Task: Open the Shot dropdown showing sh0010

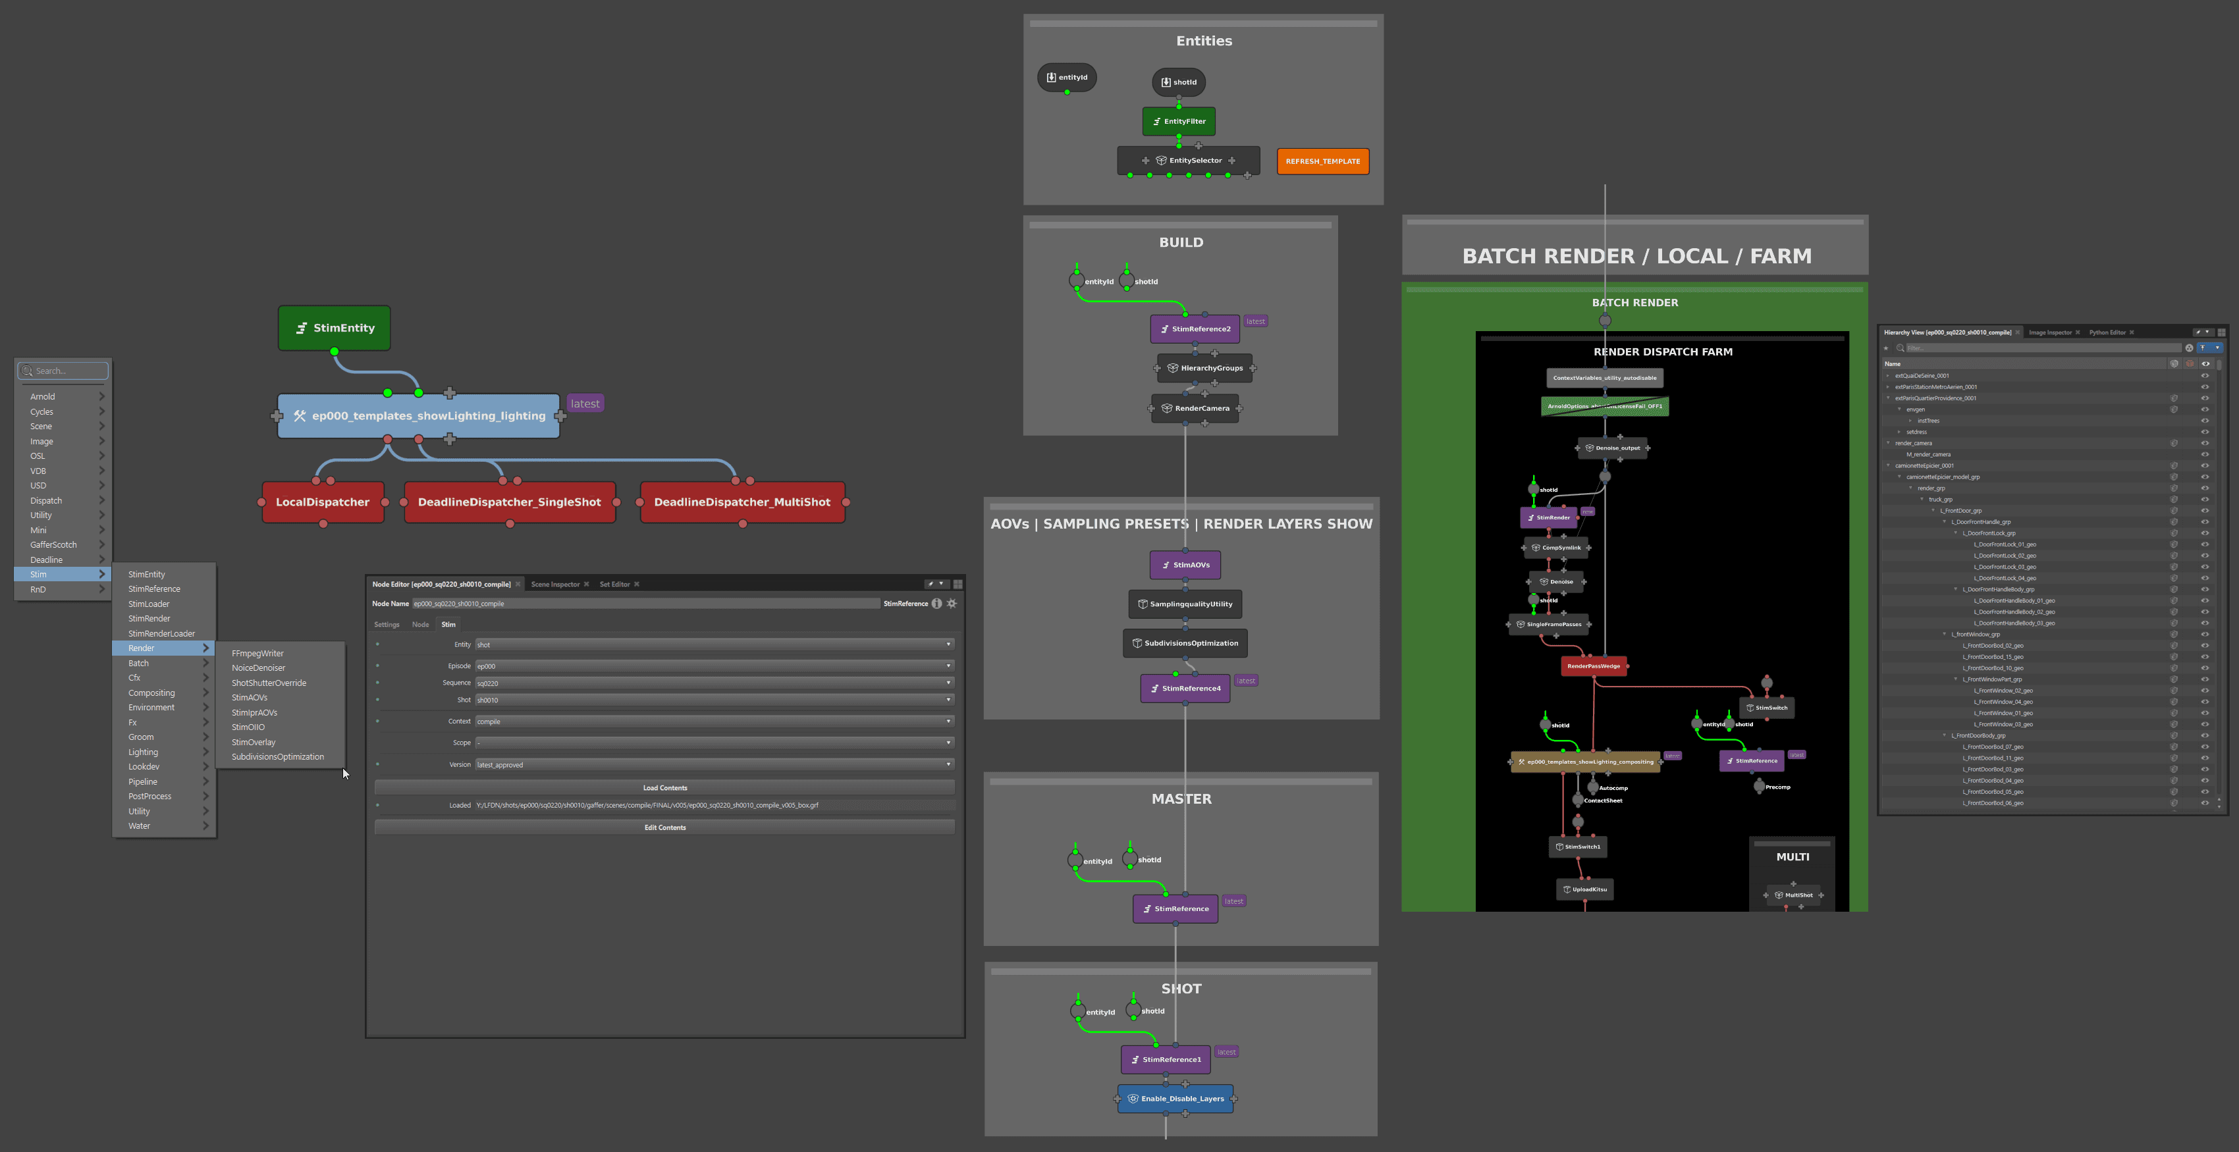Action: (x=715, y=700)
